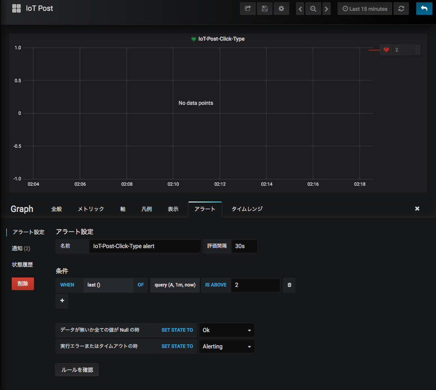Viewport: 436px width, 390px height.
Task: Save the dashboard with the floppy icon
Action: coord(265,9)
